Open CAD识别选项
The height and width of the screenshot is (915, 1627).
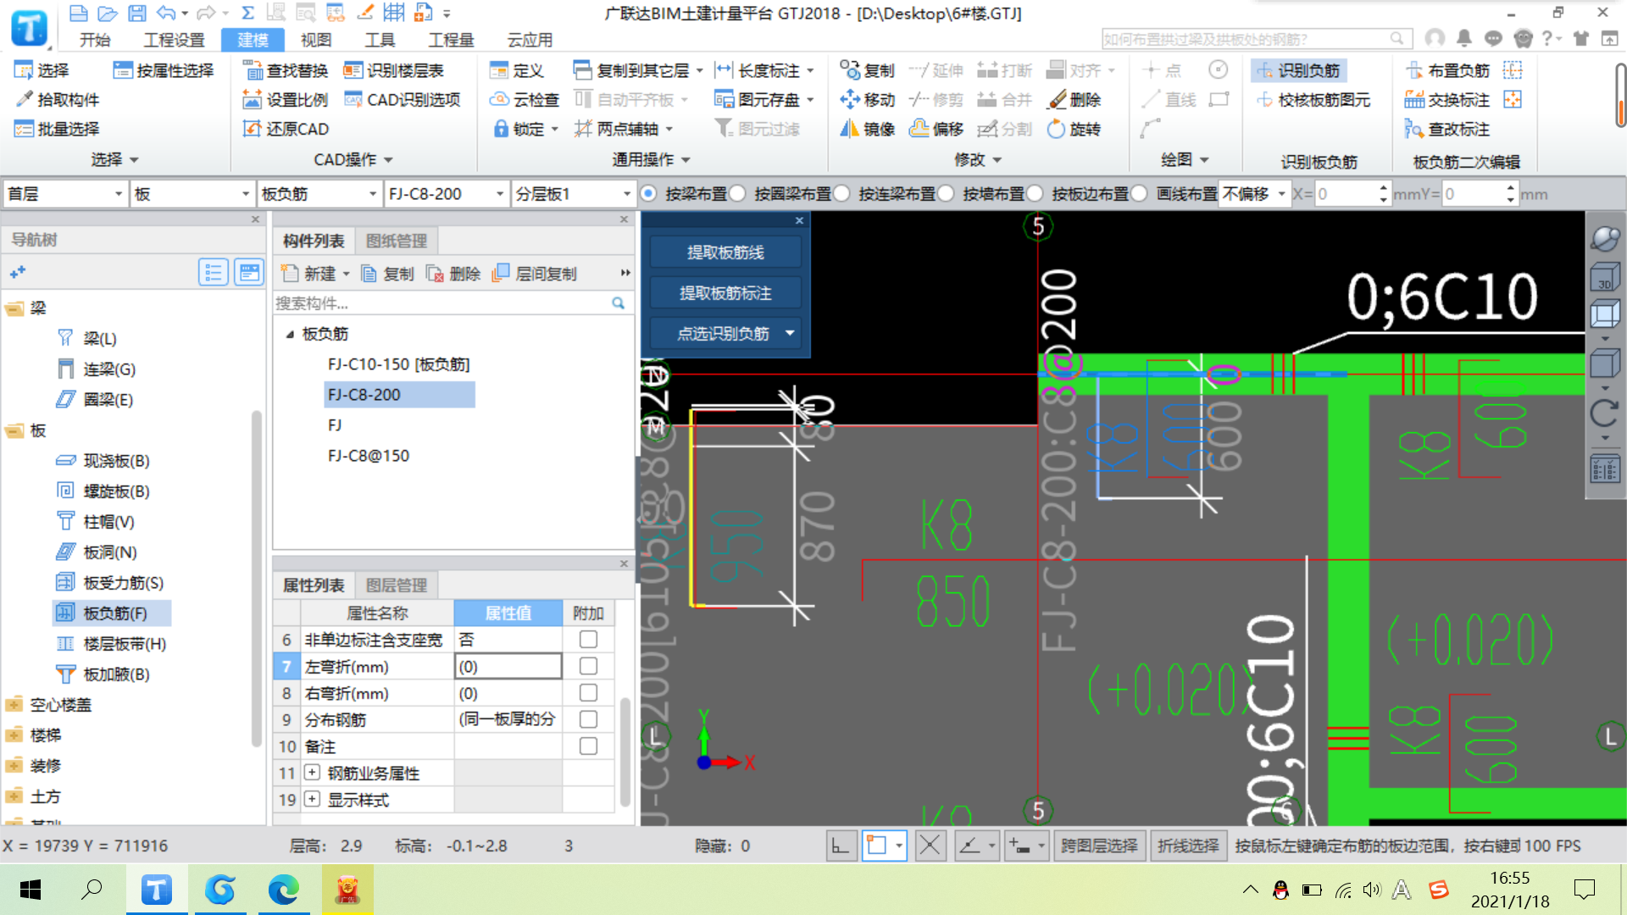[402, 100]
